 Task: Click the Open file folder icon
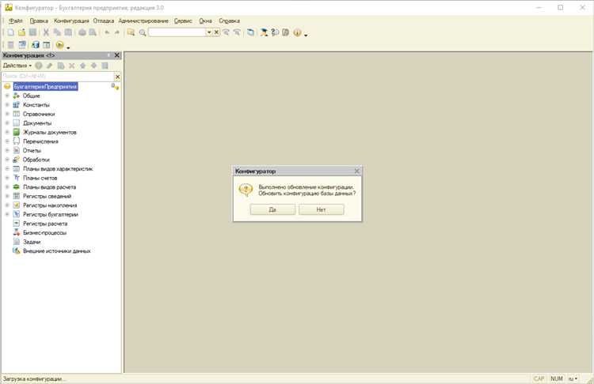[21, 32]
